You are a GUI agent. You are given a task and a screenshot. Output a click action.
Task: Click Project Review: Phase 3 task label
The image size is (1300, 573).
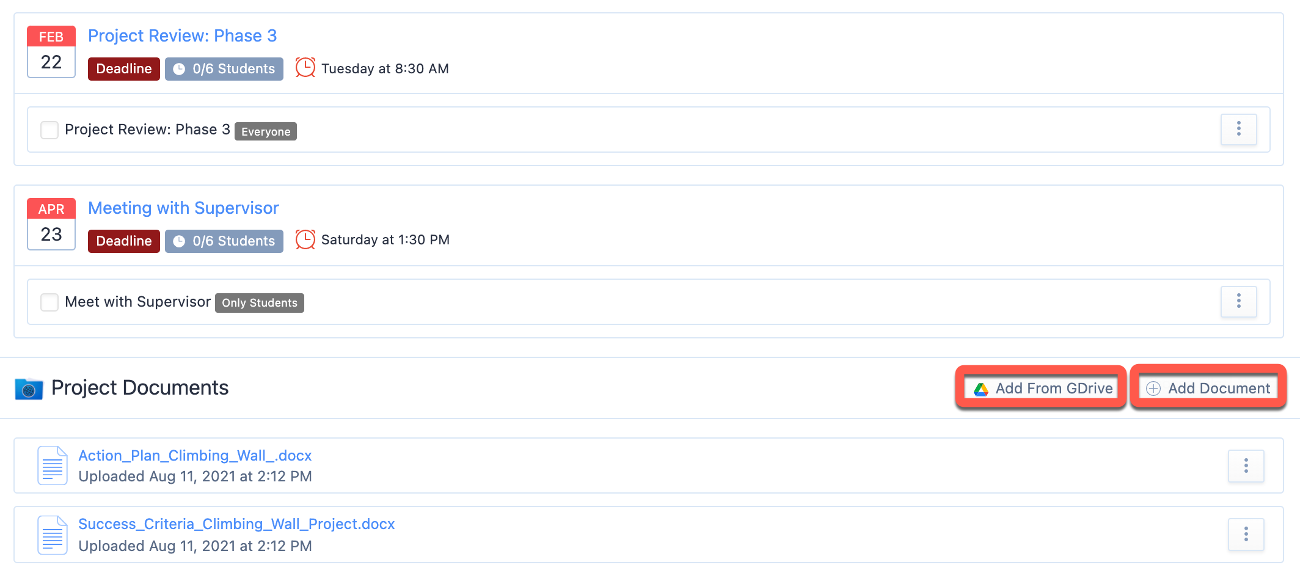pyautogui.click(x=147, y=130)
